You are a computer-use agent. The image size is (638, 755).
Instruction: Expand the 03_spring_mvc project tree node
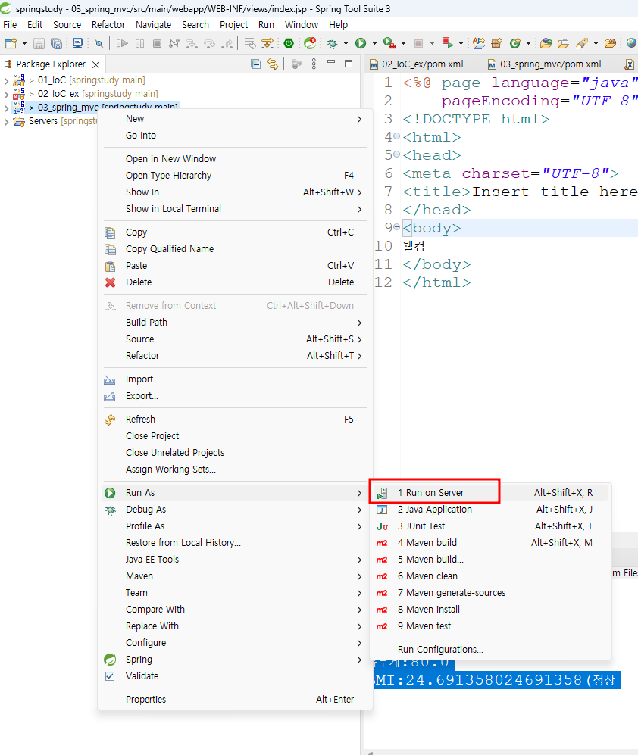point(6,108)
